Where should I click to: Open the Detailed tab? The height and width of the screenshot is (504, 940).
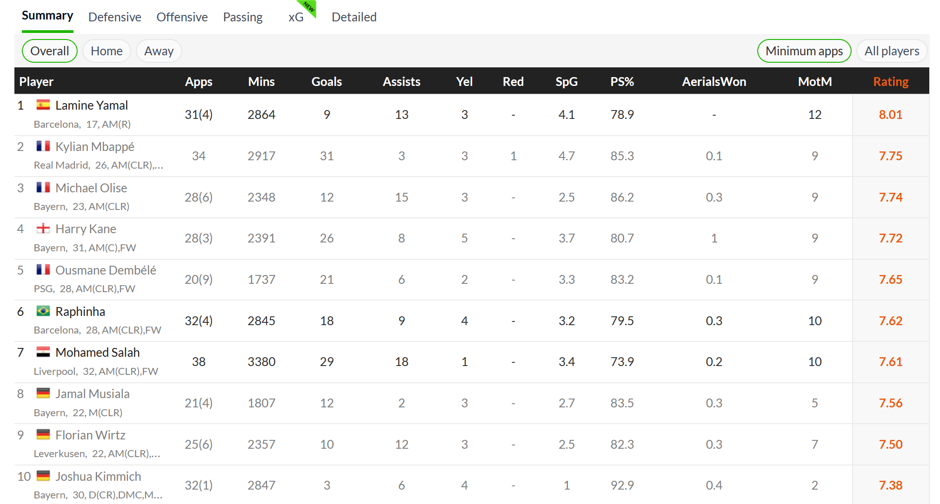(x=354, y=17)
